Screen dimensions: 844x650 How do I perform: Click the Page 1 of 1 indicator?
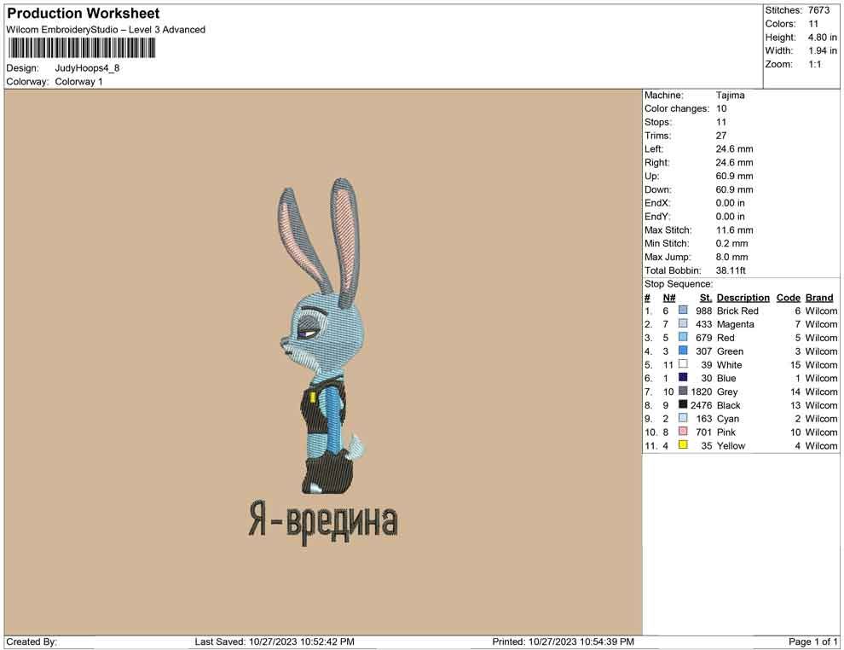[812, 642]
